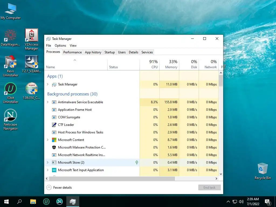Viewport: 276px width, 207px height.
Task: Open the File menu
Action: (x=49, y=46)
